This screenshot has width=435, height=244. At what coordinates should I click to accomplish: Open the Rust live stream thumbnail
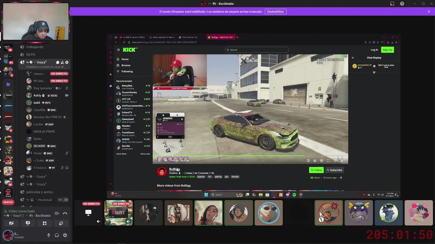pyautogui.click(x=118, y=213)
